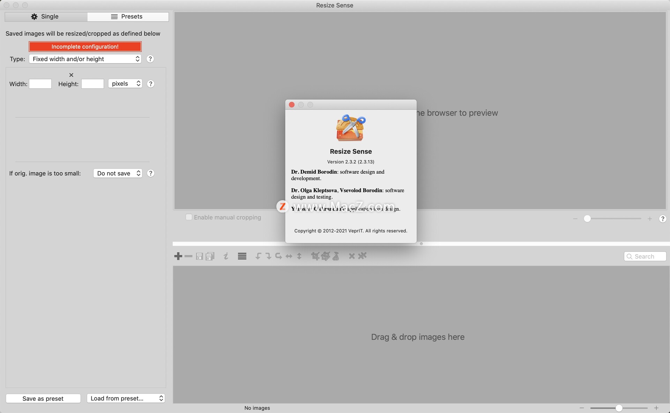
Task: Click the first crop icon in toolbar
Action: point(315,256)
